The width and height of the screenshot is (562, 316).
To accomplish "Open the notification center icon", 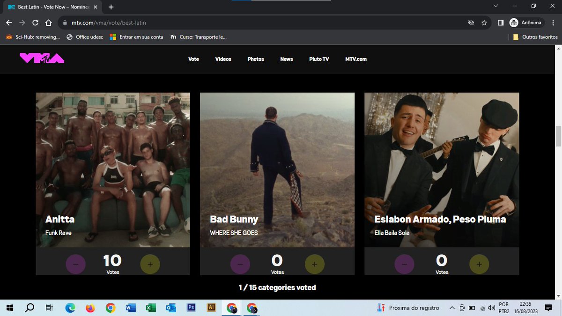I will pos(548,308).
